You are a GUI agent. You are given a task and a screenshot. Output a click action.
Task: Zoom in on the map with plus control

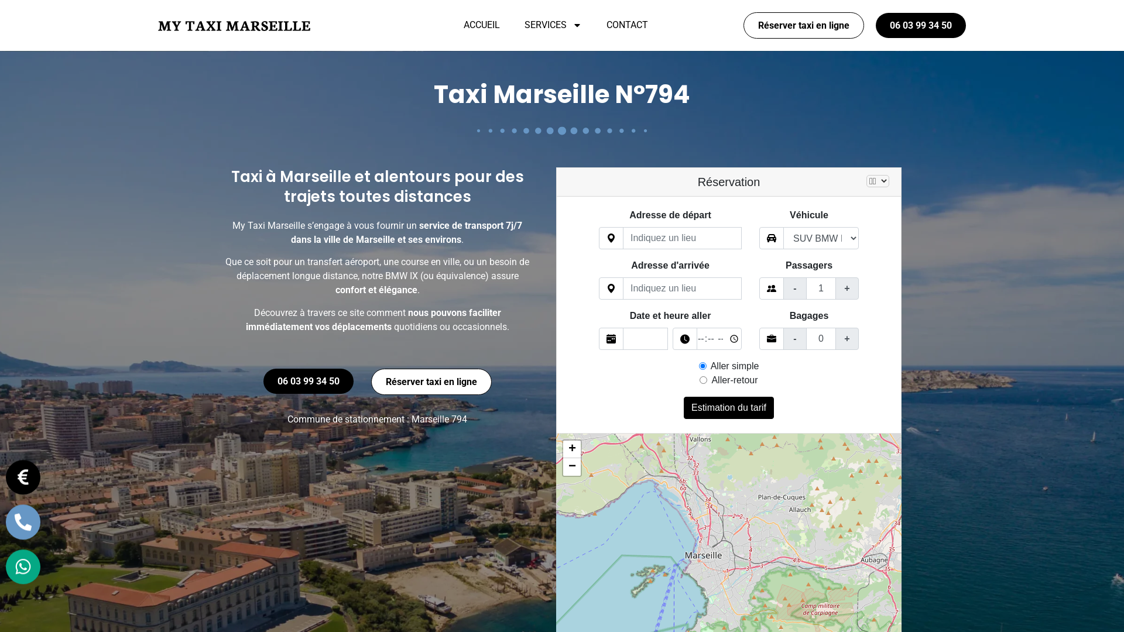pyautogui.click(x=572, y=448)
